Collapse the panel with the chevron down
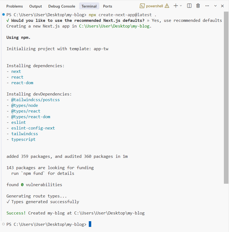Screen dimensions: 229x232 (x=215, y=6)
